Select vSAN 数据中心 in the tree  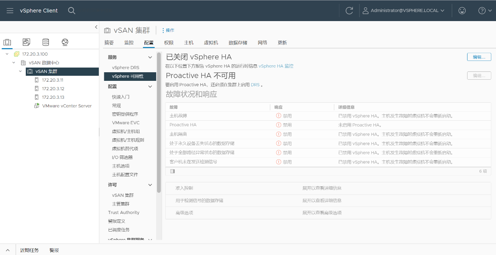[44, 62]
